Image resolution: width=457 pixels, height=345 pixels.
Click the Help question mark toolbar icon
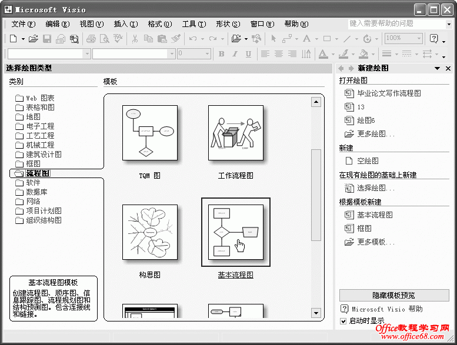tap(434, 39)
